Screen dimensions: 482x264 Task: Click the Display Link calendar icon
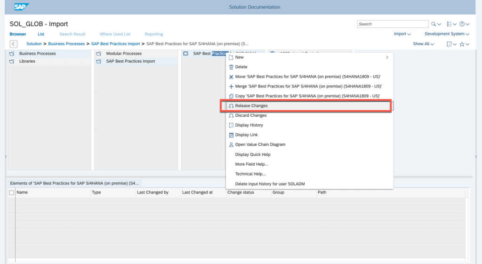231,135
